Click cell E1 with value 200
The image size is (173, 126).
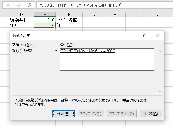(x=45, y=20)
